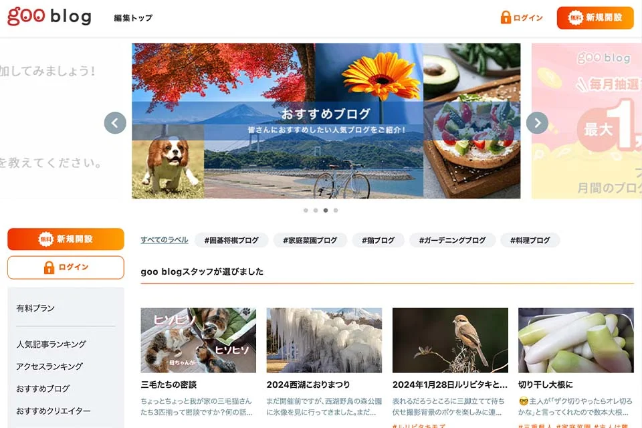Select the fourth carousel indicator dot
642x428 pixels.
pyautogui.click(x=336, y=210)
